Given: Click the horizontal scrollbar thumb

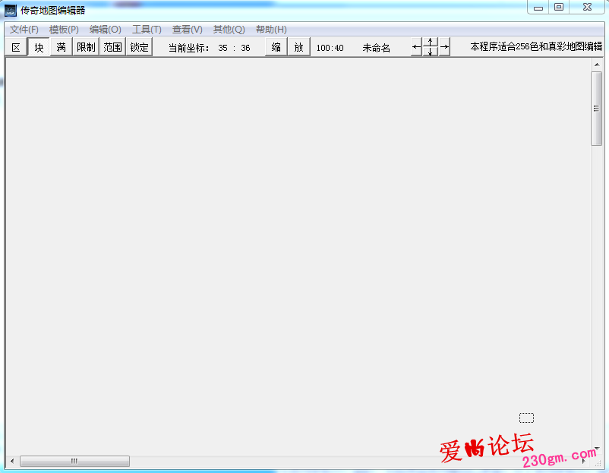Looking at the screenshot, I should 74,461.
